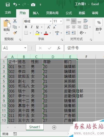Switch to the 审阅 ribbon tab

95,13
